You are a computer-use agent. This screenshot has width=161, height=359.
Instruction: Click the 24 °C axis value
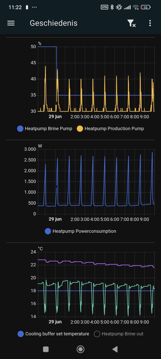[x=33, y=252]
